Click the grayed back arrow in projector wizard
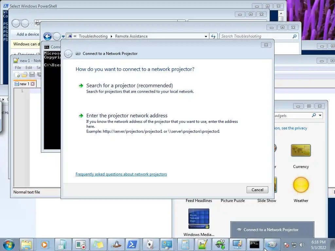Image resolution: width=335 pixels, height=251 pixels. pos(68,54)
